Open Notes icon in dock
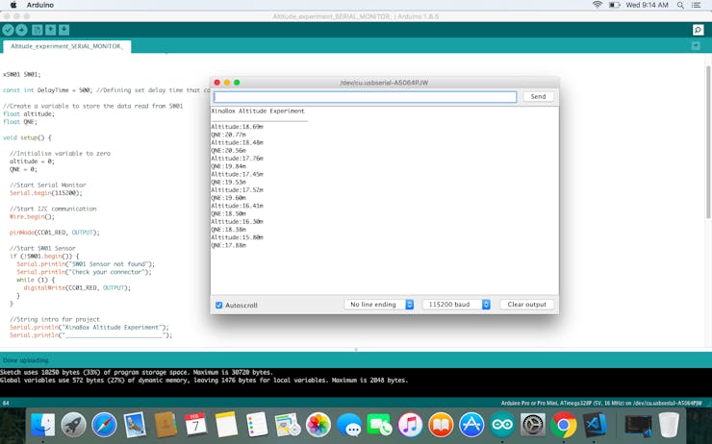The height and width of the screenshot is (444, 712). [x=226, y=425]
